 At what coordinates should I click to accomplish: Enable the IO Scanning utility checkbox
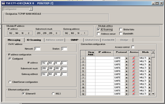(x=98, y=29)
